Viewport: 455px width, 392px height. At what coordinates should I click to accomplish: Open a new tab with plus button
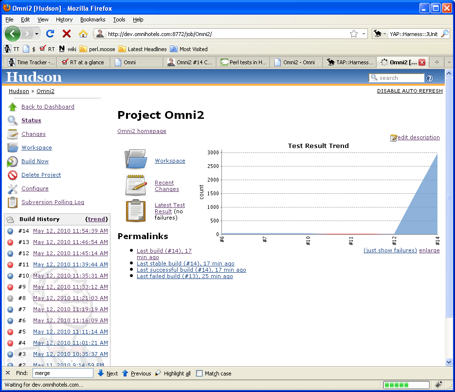[x=437, y=62]
